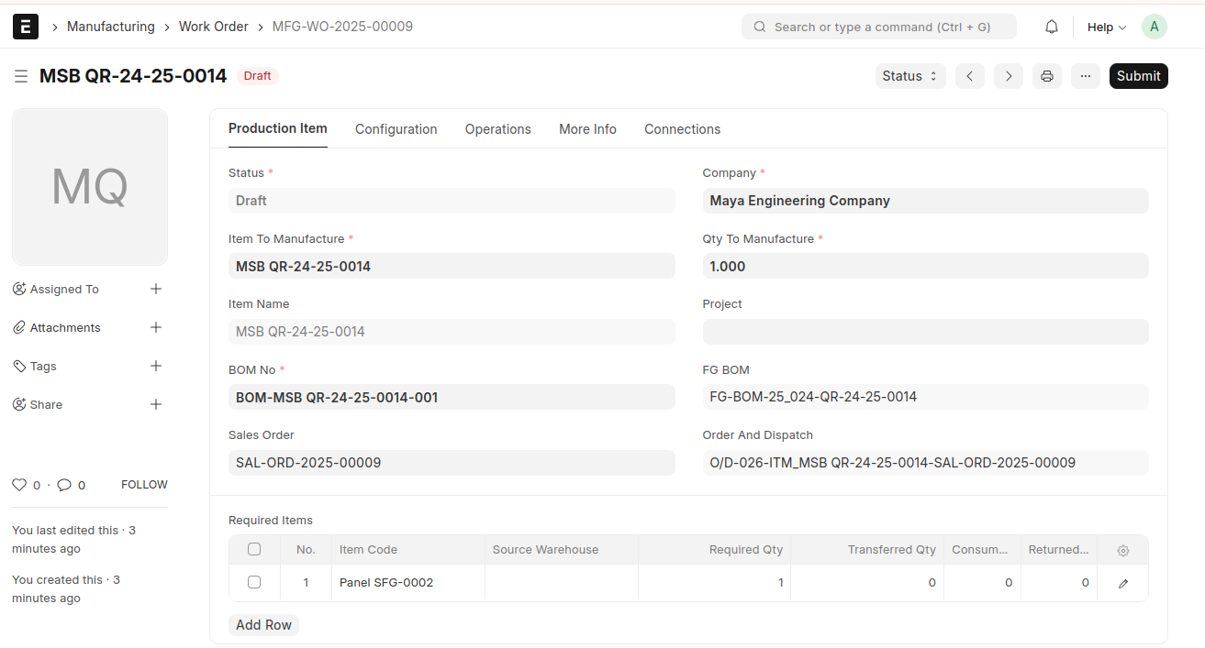The width and height of the screenshot is (1205, 648).
Task: Click the print icon button
Action: point(1046,76)
